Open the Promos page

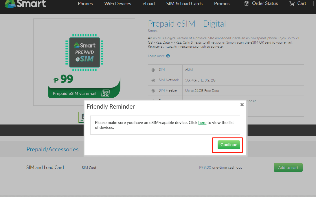222,4
